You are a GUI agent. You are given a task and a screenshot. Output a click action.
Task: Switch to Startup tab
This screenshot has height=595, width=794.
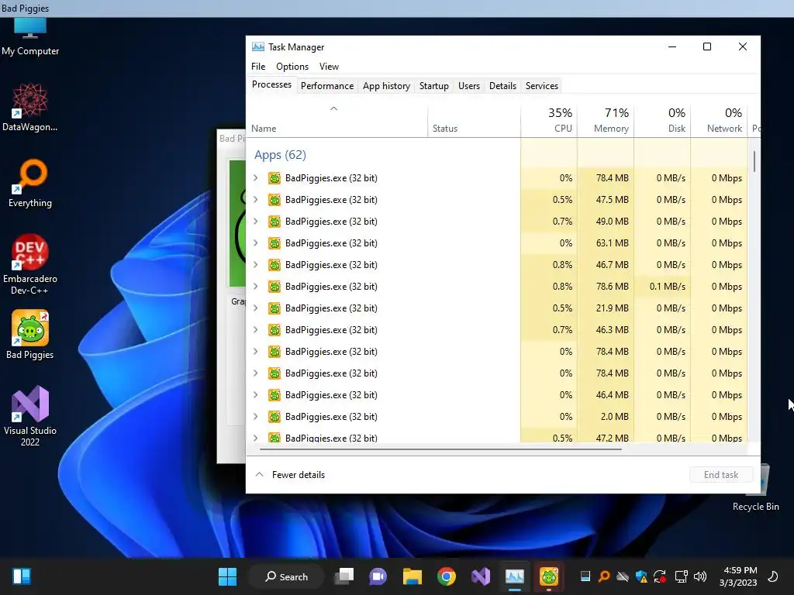[x=434, y=86]
